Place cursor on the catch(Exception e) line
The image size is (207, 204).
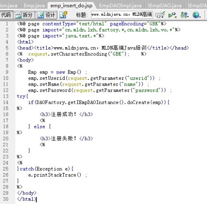click(x=45, y=169)
